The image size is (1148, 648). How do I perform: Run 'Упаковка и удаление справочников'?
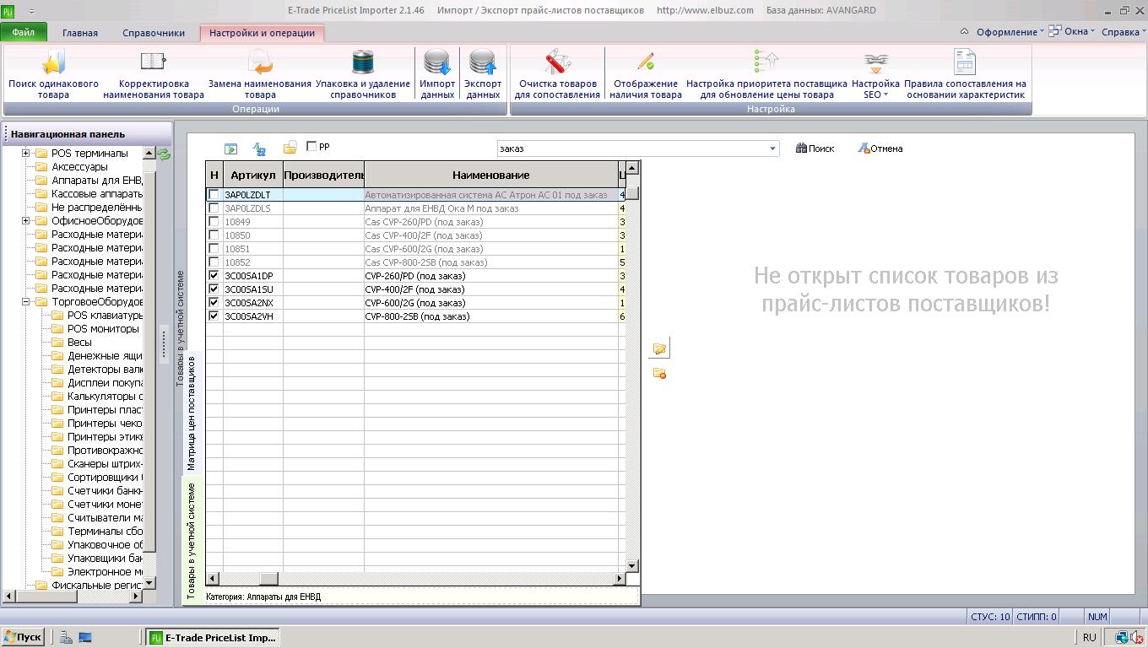pos(362,74)
